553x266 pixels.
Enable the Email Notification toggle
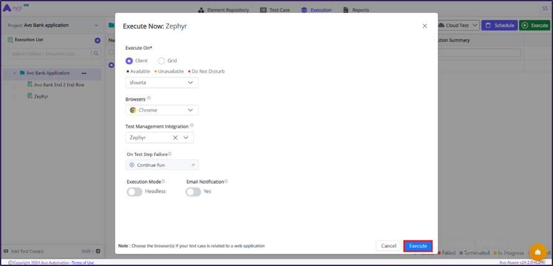click(193, 191)
